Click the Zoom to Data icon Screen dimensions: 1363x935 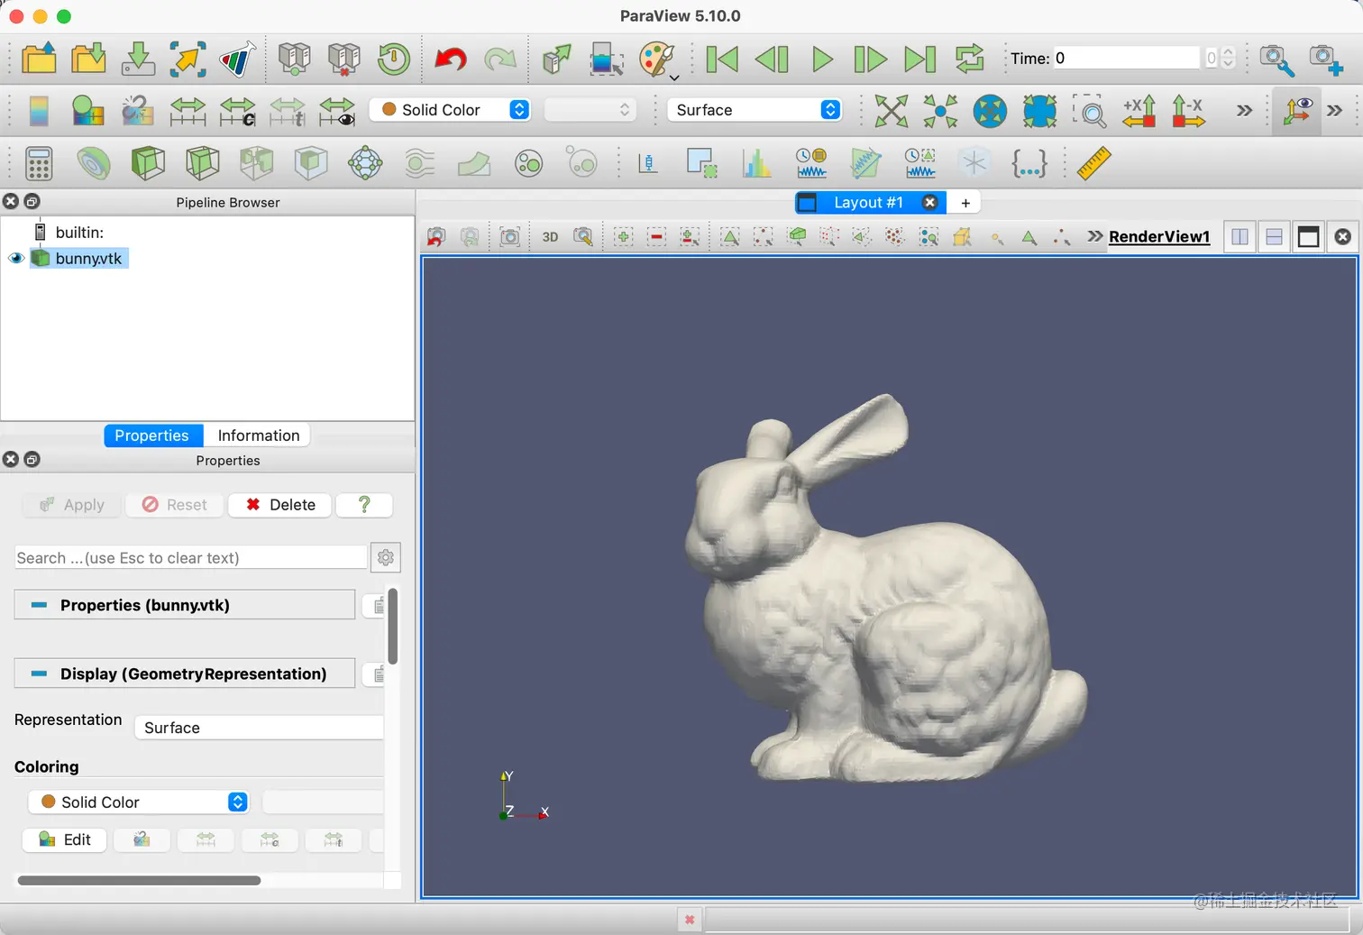pyautogui.click(x=940, y=111)
